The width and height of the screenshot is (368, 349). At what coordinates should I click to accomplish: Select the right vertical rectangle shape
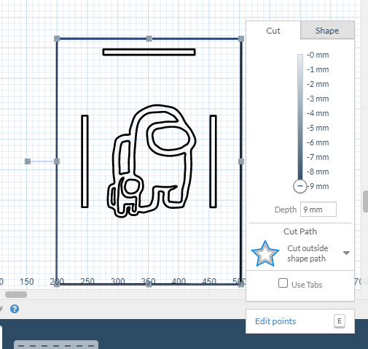pyautogui.click(x=213, y=161)
